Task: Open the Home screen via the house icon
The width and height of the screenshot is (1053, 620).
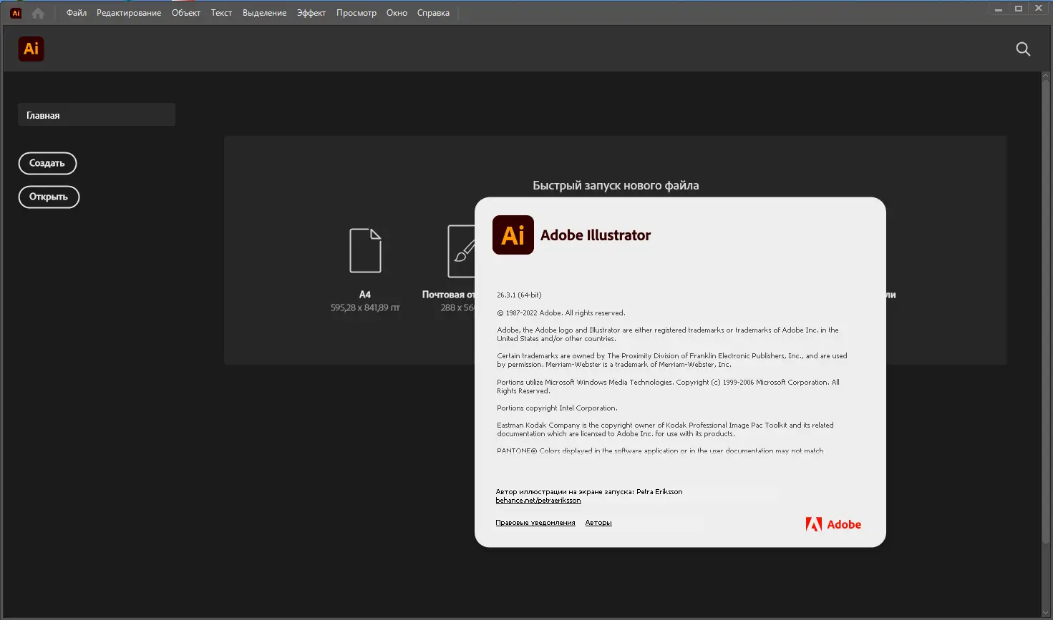Action: [x=37, y=12]
